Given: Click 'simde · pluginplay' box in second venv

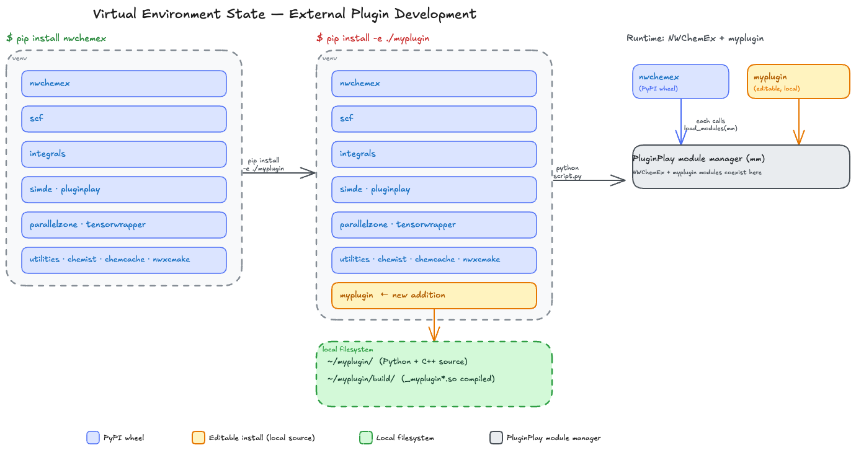Looking at the screenshot, I should click(x=434, y=190).
